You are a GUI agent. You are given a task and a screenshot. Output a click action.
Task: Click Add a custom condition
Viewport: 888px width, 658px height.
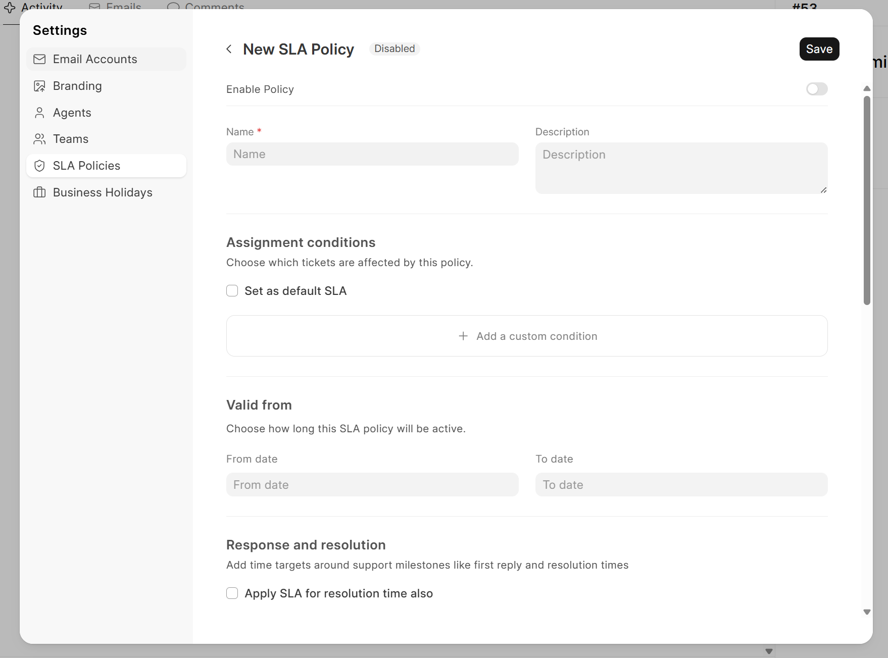point(536,336)
